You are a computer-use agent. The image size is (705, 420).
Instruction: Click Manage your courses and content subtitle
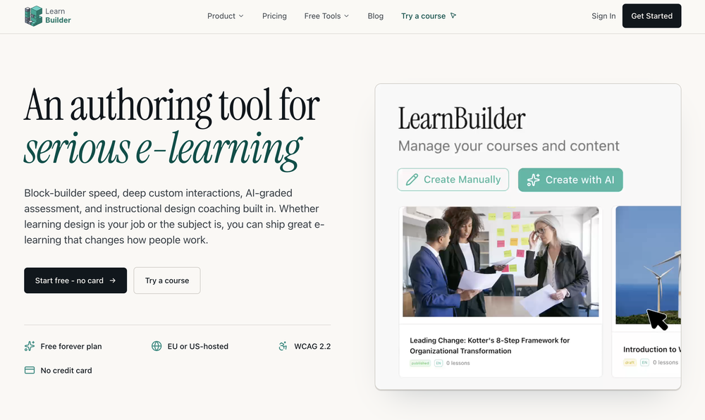coord(508,146)
